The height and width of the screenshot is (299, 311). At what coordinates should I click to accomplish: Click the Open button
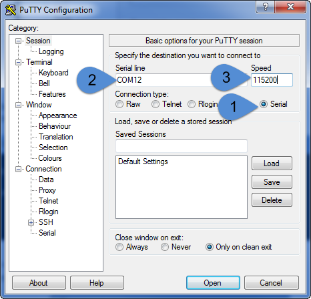(x=213, y=283)
